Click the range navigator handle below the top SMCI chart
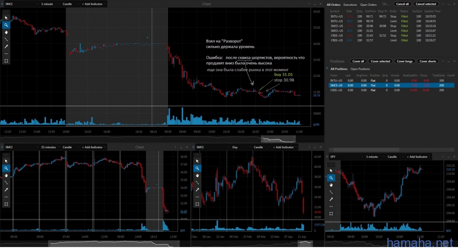This screenshot has height=248, width=458. click(x=278, y=139)
